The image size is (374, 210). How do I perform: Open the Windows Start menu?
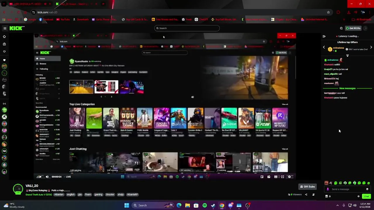[127, 205]
